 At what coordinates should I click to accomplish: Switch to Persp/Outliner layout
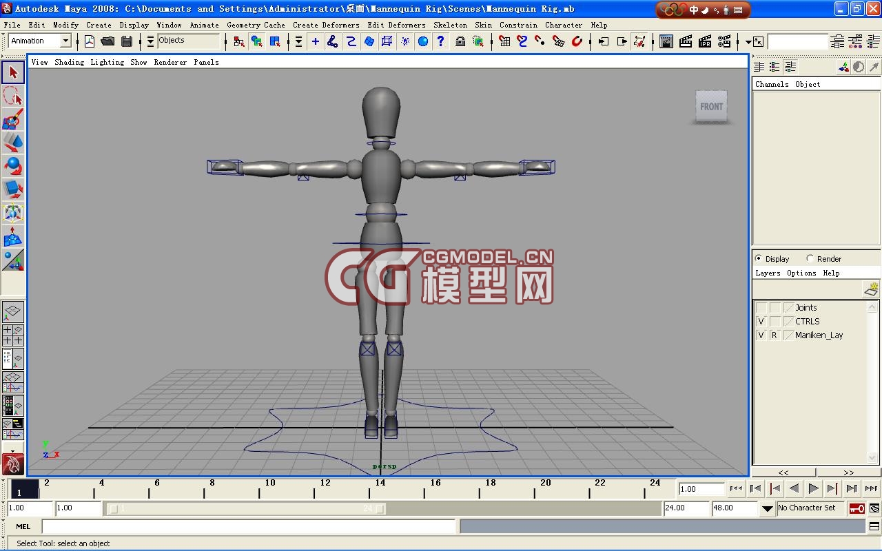(x=13, y=359)
